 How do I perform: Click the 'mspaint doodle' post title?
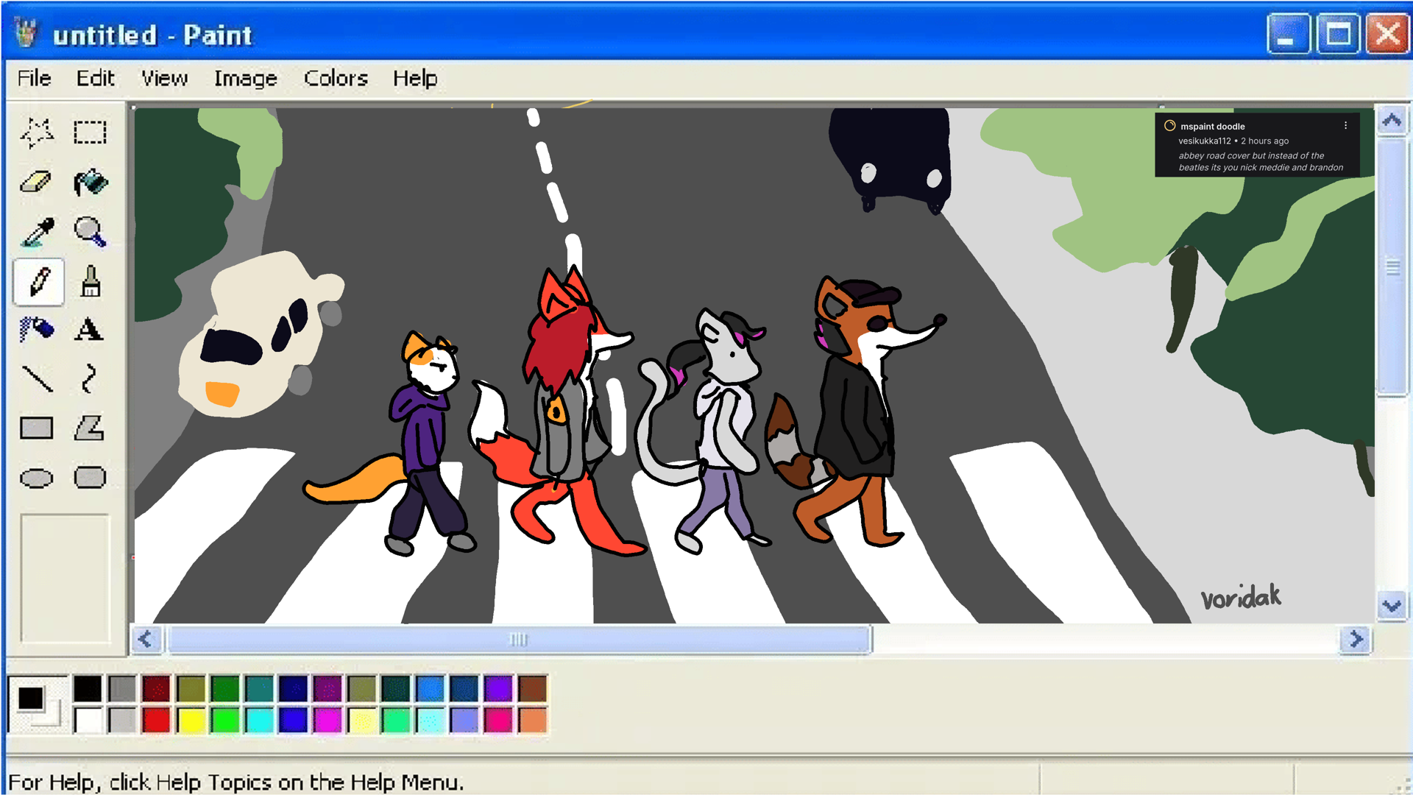1213,127
